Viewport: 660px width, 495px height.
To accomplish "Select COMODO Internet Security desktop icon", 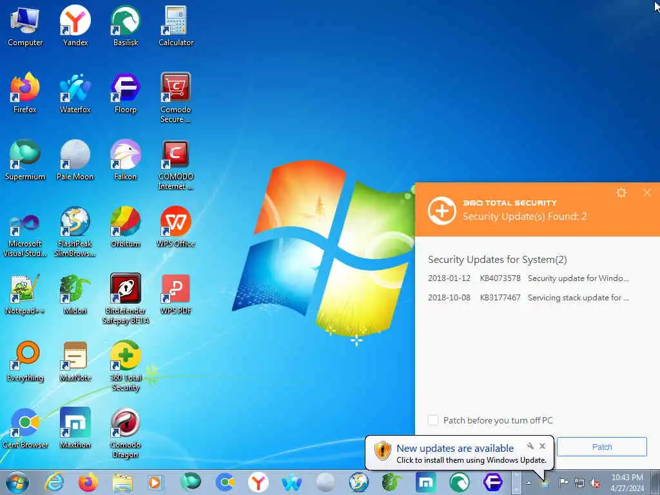I will tap(176, 164).
